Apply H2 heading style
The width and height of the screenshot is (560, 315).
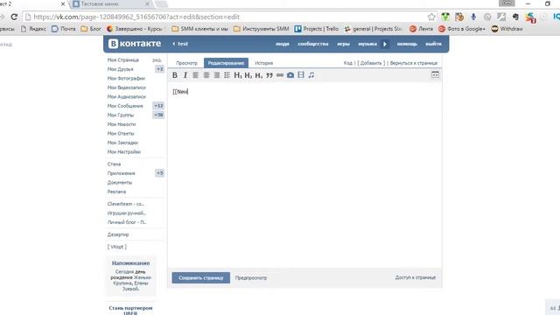click(248, 75)
